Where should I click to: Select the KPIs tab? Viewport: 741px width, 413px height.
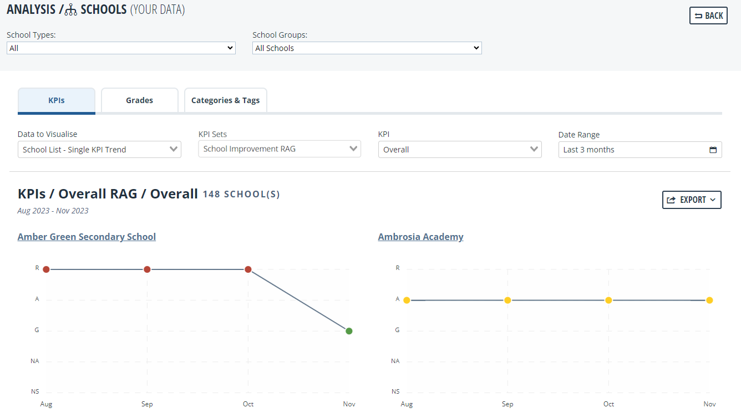click(x=56, y=100)
